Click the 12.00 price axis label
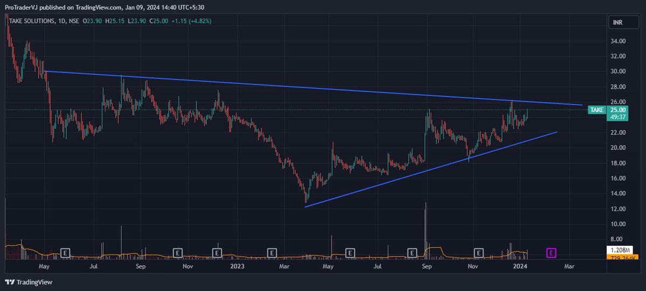This screenshot has height=291, width=646. coord(617,209)
